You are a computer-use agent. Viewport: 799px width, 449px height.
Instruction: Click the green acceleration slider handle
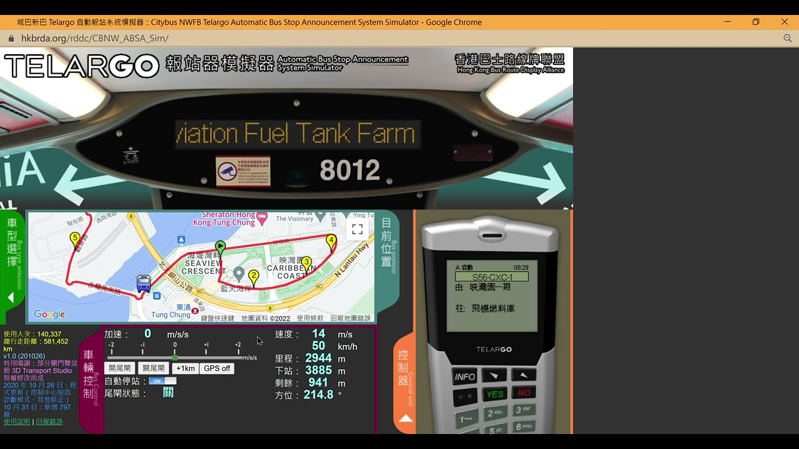[x=175, y=357]
